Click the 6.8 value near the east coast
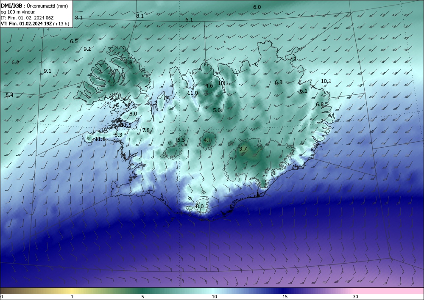The height and width of the screenshot is (300, 424). (320, 105)
